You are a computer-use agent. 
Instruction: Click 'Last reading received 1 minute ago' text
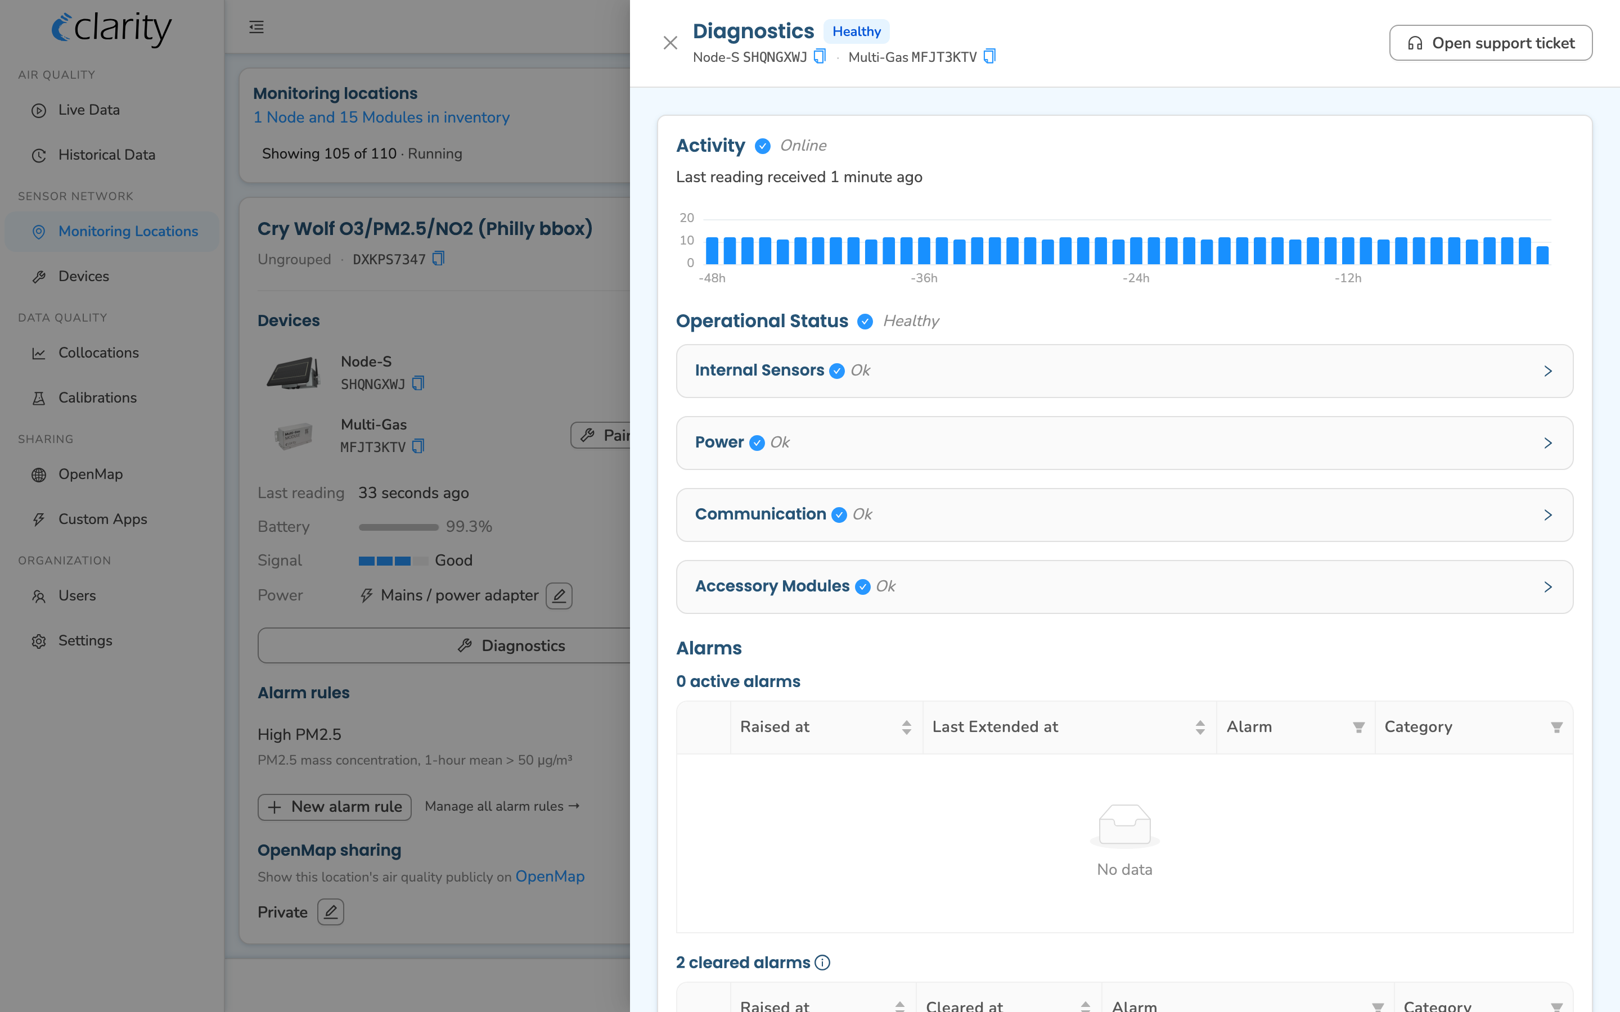click(799, 177)
